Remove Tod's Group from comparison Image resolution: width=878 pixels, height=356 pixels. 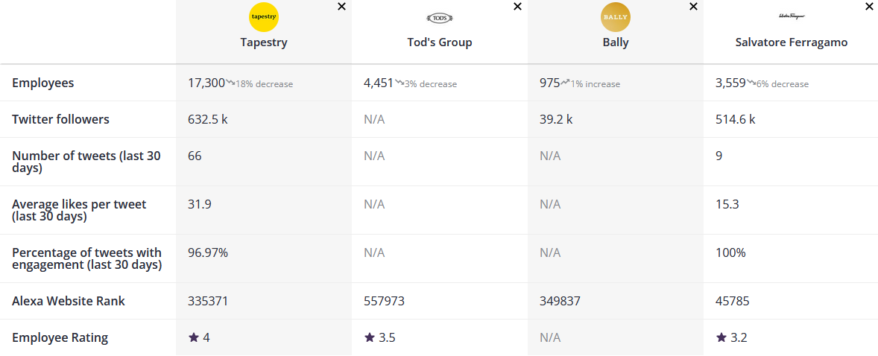[x=517, y=7]
